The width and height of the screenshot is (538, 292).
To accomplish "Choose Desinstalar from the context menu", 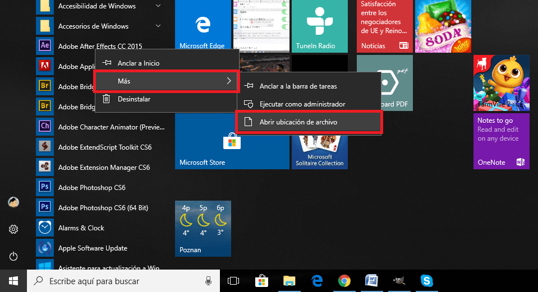I will pyautogui.click(x=167, y=99).
